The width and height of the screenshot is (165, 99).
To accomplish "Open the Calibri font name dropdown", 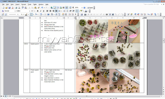I will [30, 11].
